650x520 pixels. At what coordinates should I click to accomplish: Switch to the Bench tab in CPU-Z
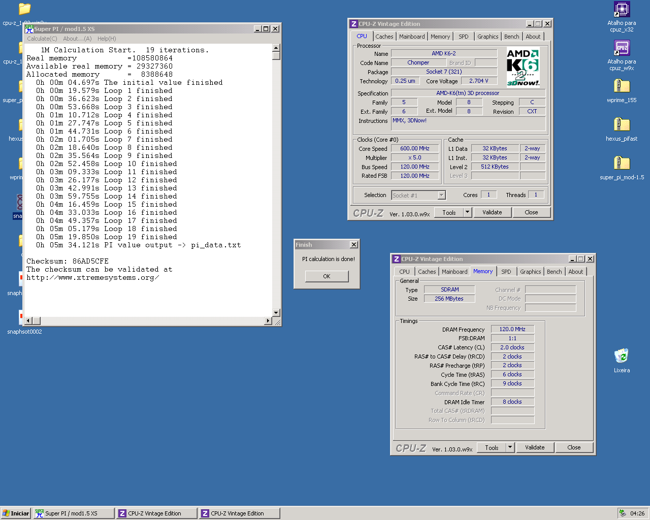[x=511, y=36]
